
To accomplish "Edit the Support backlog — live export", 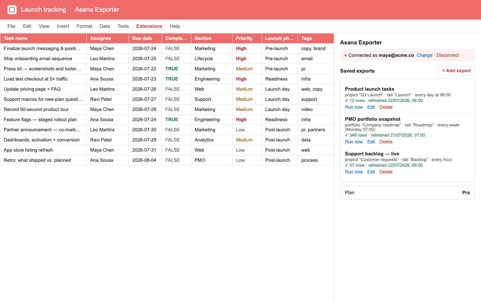I will coord(371,172).
